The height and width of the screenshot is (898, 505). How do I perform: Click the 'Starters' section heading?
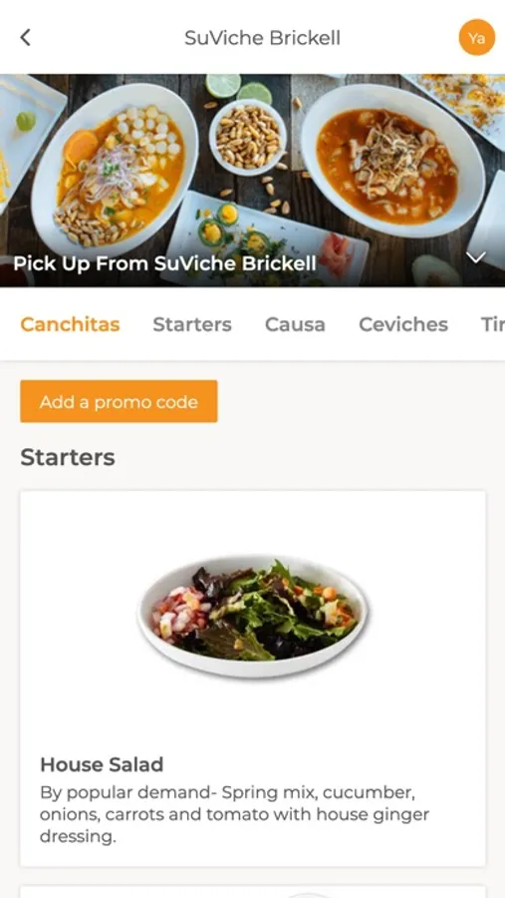pos(68,457)
